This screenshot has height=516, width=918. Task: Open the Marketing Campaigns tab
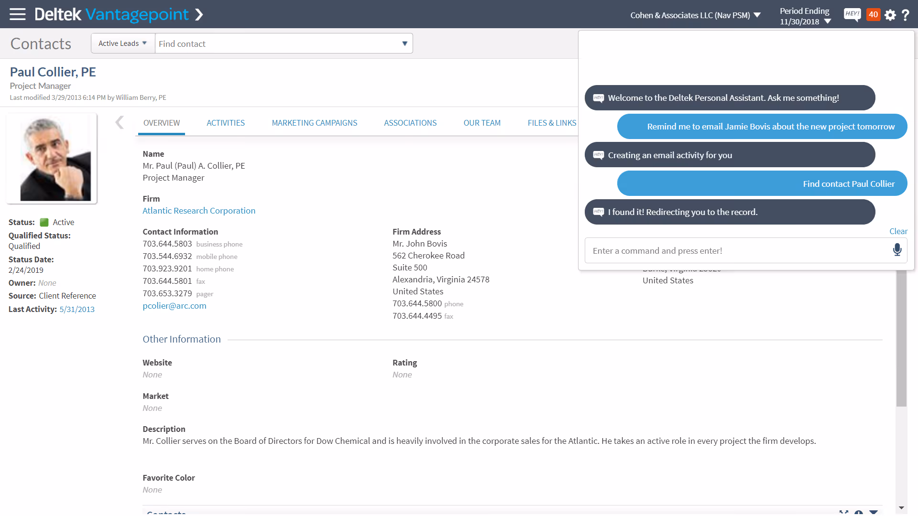point(315,123)
